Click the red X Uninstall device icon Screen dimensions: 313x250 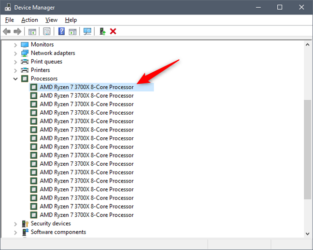tap(113, 31)
